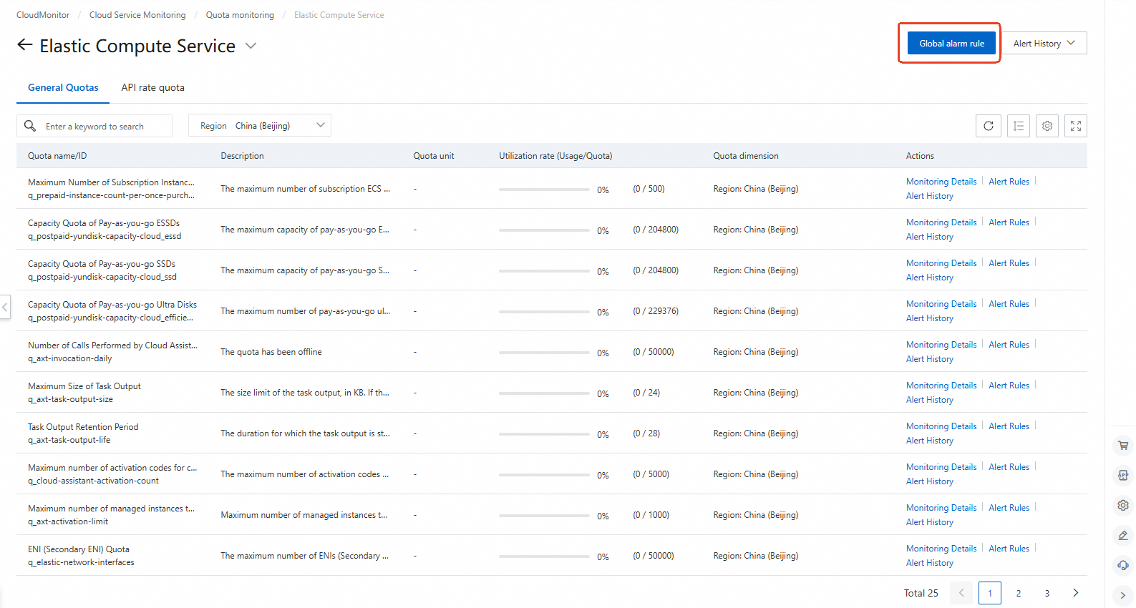Select page 1 in pagination
The image size is (1136, 608).
990,593
